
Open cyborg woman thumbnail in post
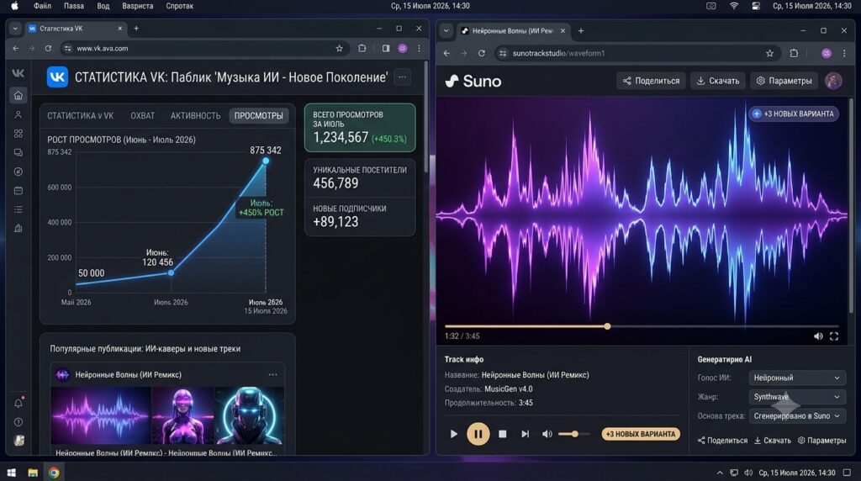click(182, 415)
